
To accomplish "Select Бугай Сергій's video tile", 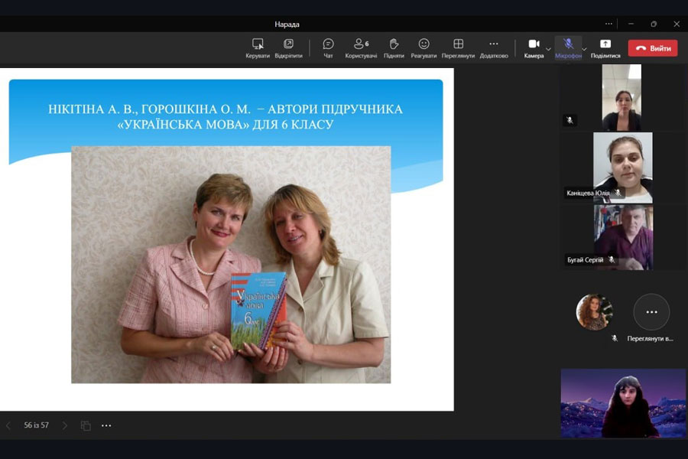I will (623, 237).
